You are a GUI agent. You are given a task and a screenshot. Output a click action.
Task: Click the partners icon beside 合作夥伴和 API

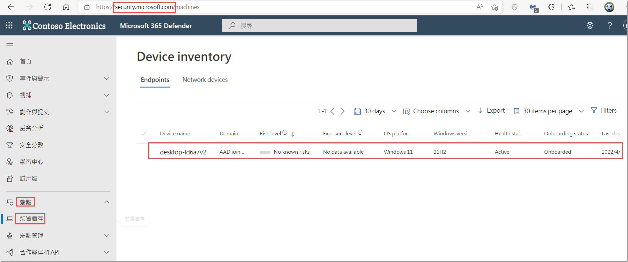10,252
